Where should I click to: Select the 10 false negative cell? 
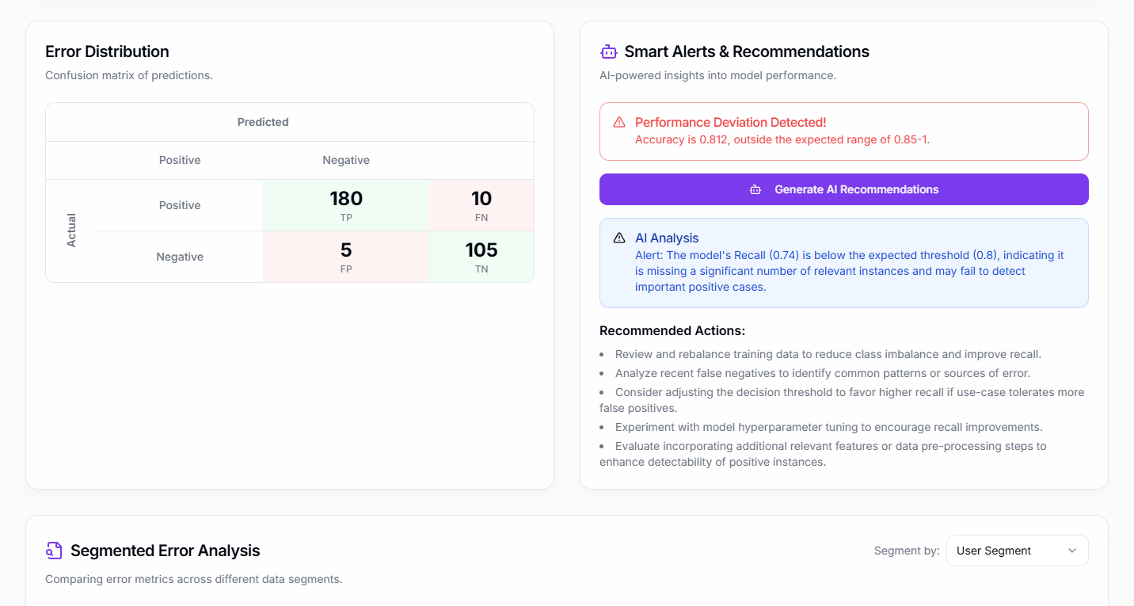click(481, 205)
